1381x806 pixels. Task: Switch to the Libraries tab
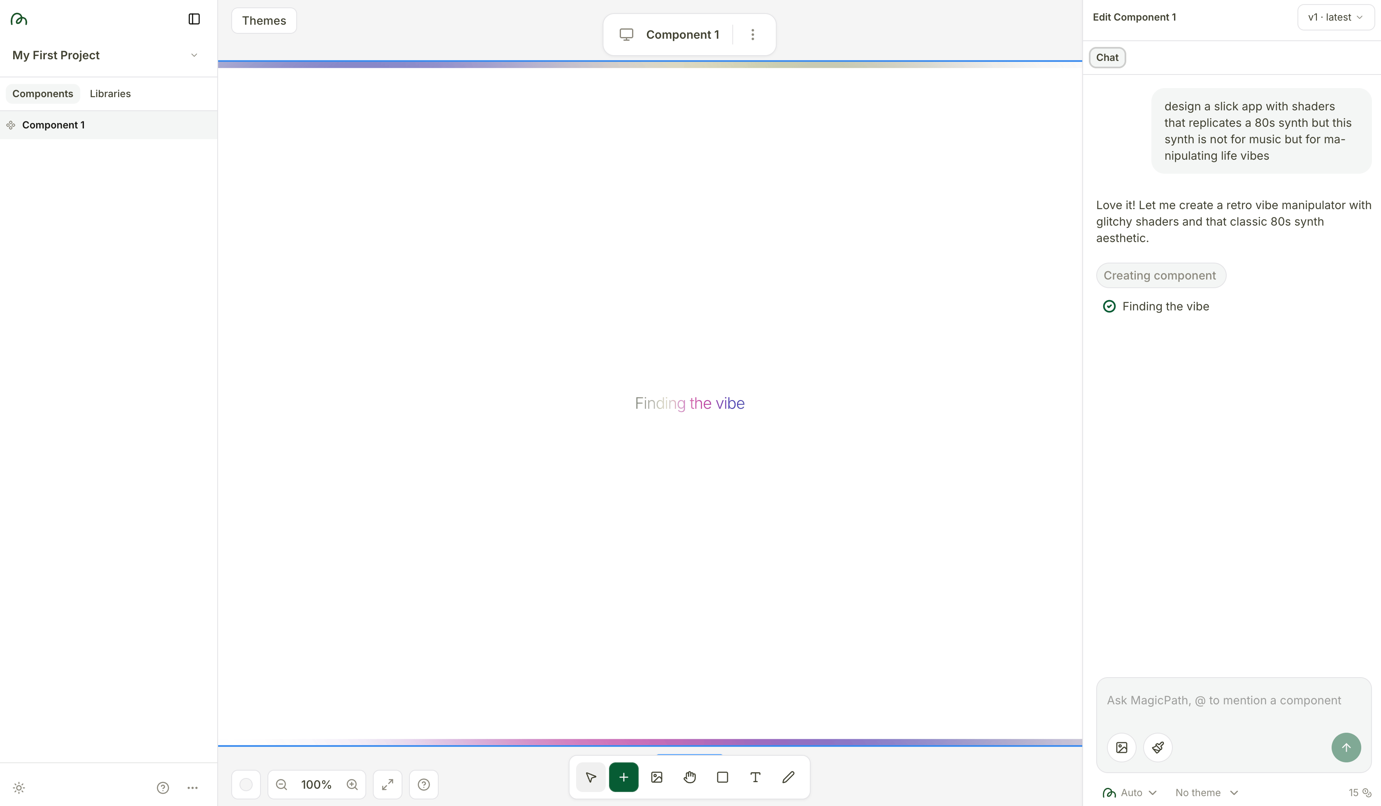(x=110, y=94)
